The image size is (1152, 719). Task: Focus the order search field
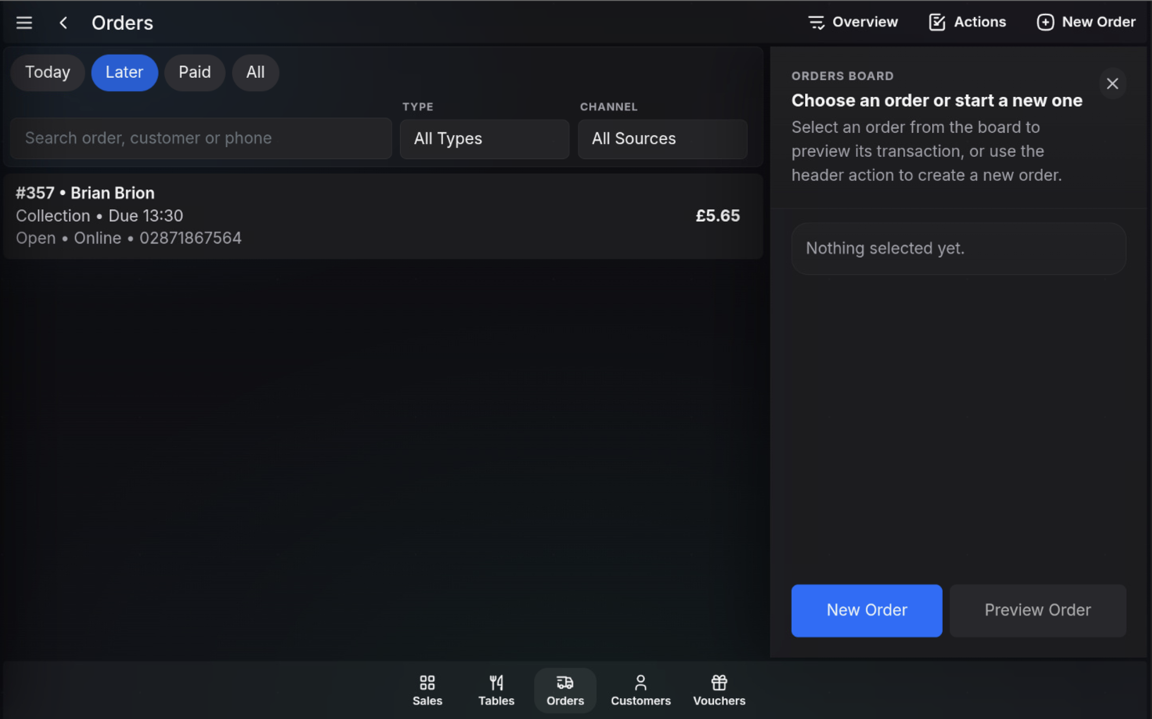click(x=201, y=138)
